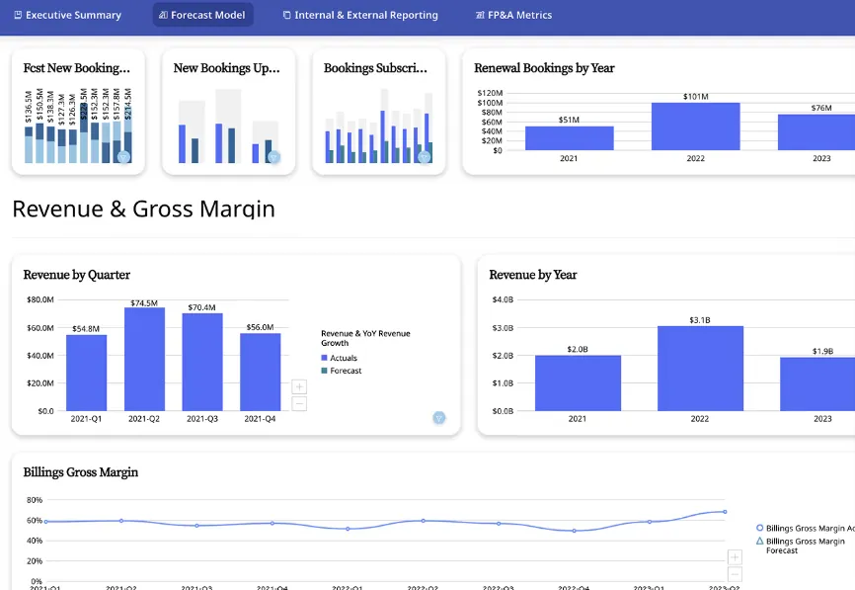
Task: Zoom in Billings Gross Margin chart with plus
Action: coord(734,557)
